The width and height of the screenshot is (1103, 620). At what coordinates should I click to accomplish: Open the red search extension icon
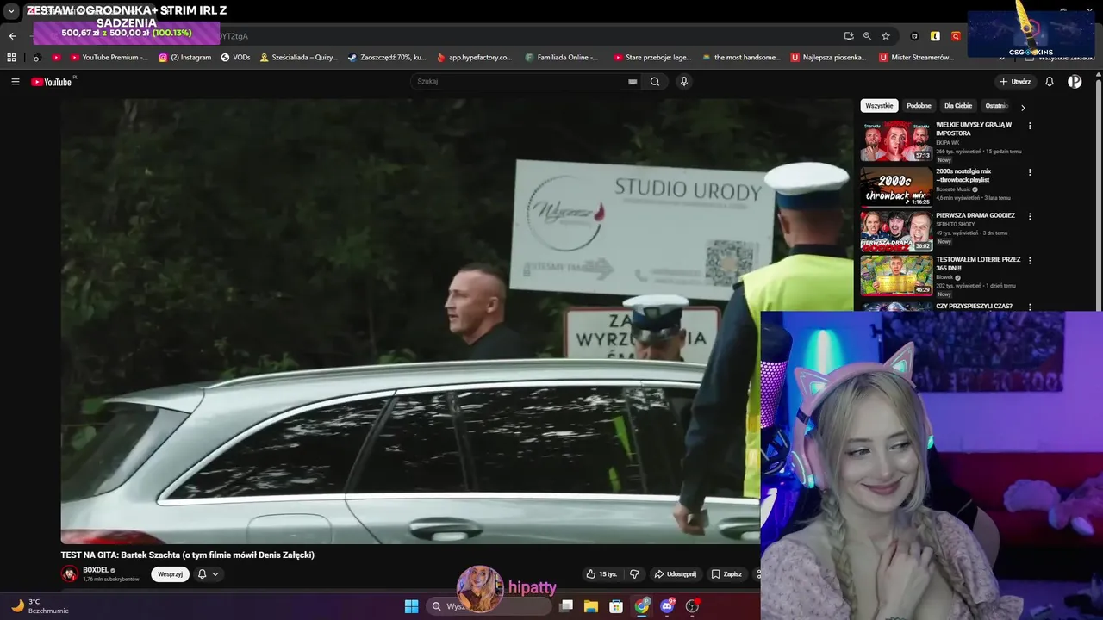(x=956, y=36)
